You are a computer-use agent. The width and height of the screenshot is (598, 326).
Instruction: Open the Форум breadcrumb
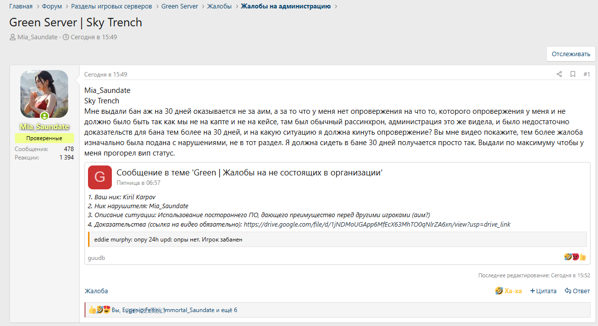52,6
